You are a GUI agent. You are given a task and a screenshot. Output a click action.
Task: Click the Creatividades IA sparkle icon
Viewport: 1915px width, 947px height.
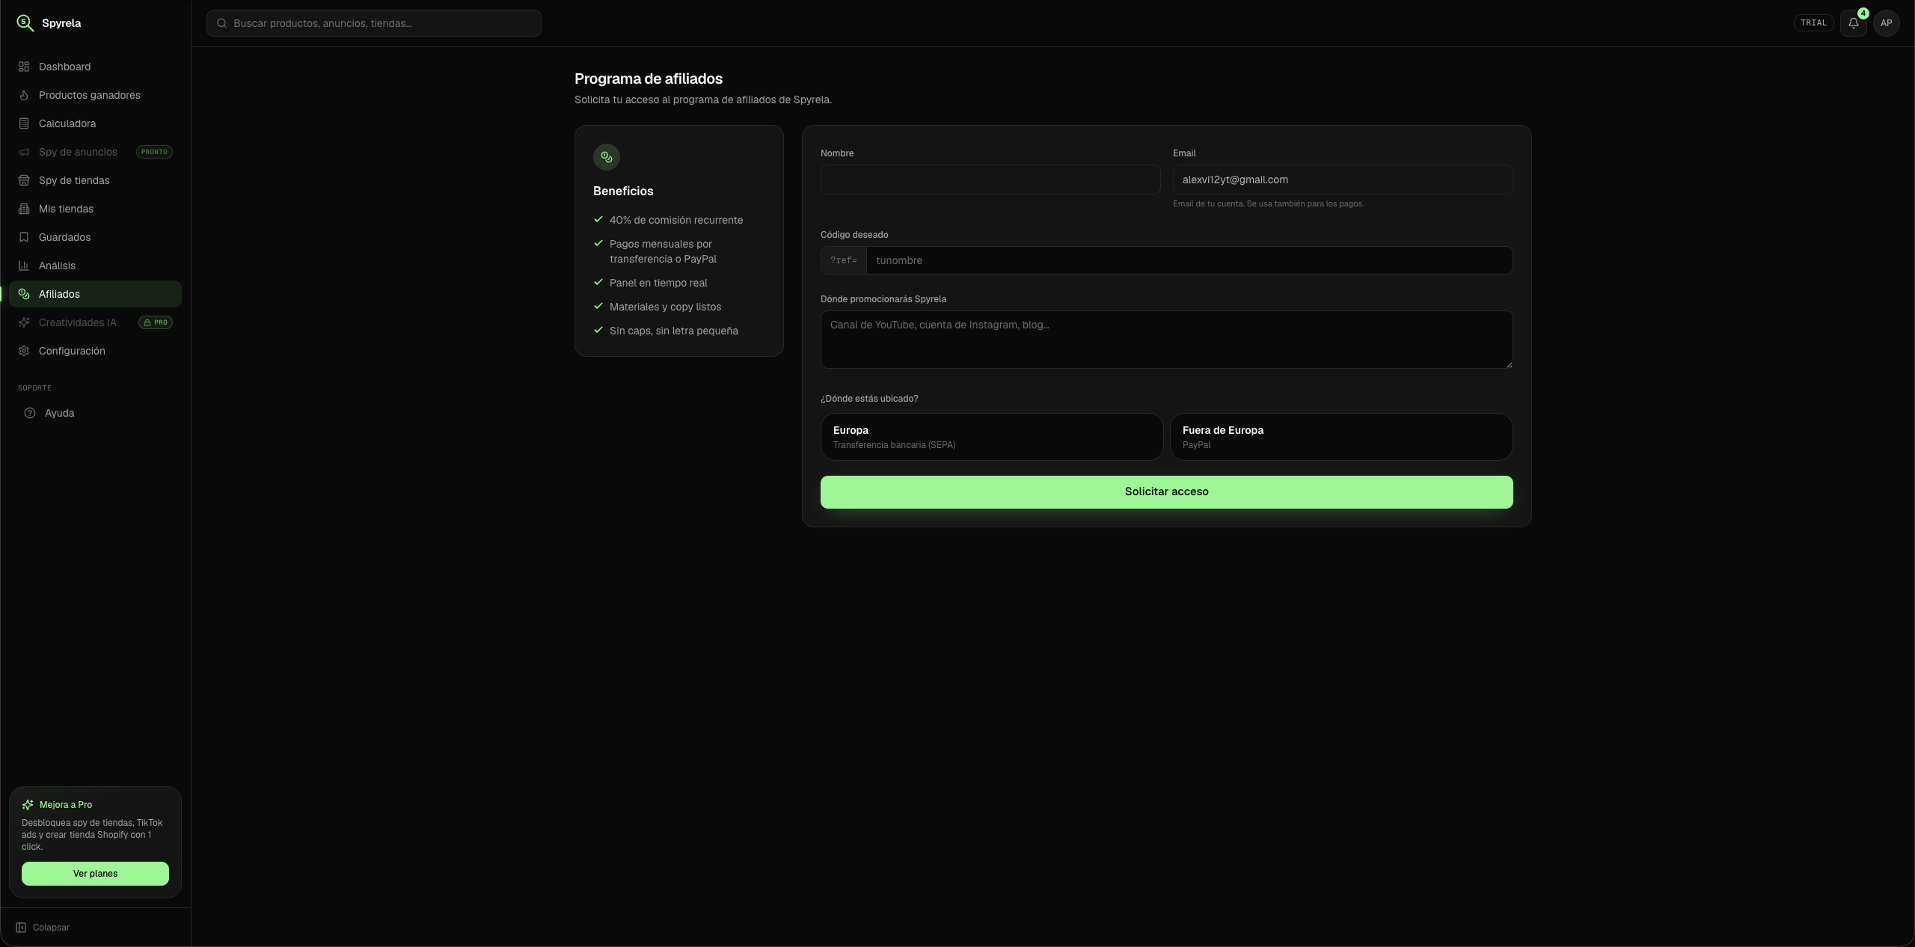coord(24,322)
